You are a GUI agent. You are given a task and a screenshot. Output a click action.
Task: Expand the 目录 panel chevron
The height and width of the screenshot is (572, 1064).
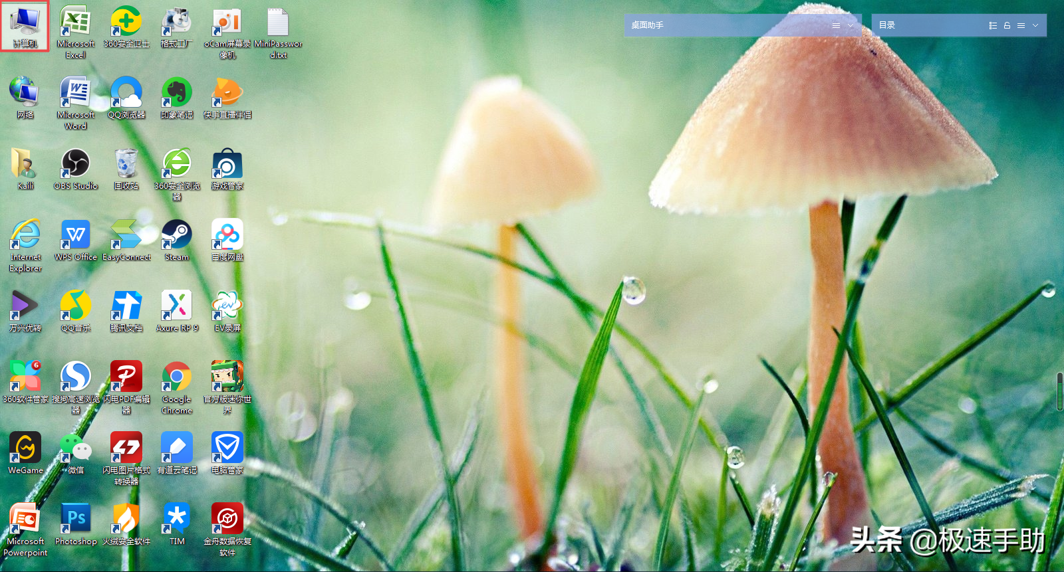click(x=1035, y=25)
